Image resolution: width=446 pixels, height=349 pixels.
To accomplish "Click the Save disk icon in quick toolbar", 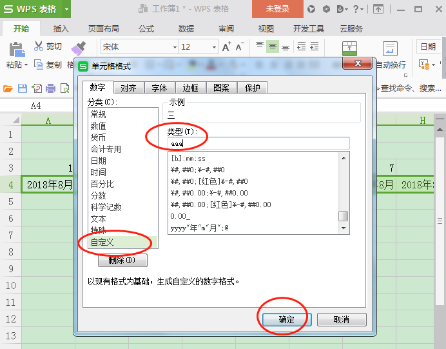I will 23,88.
